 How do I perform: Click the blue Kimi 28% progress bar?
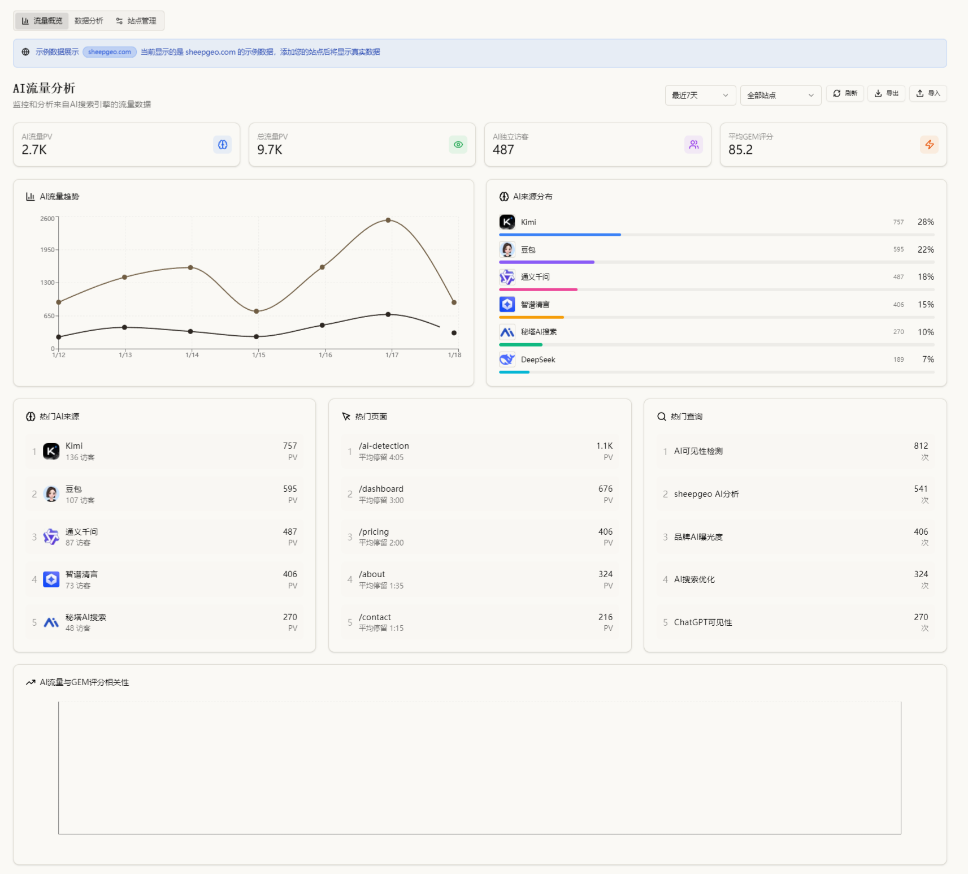coord(559,235)
